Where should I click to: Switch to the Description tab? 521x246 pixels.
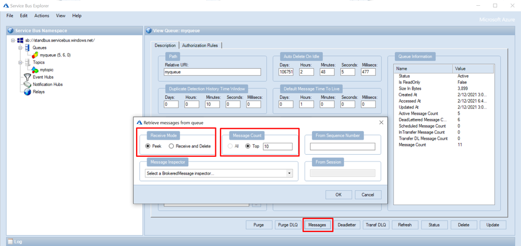165,45
